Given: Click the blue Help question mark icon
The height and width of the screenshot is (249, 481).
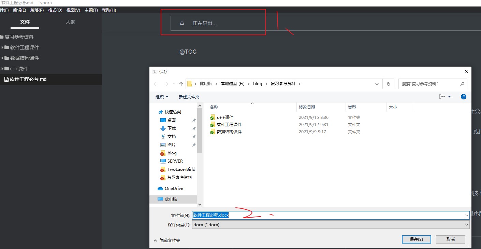Looking at the screenshot, I should 463,97.
